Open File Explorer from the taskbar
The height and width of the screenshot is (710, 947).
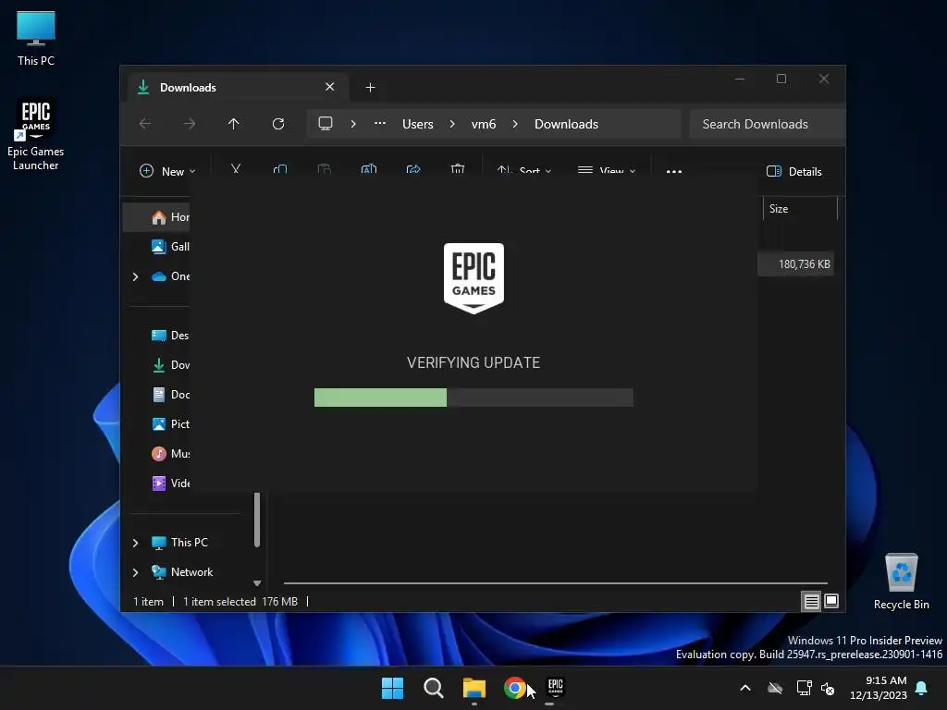point(474,688)
